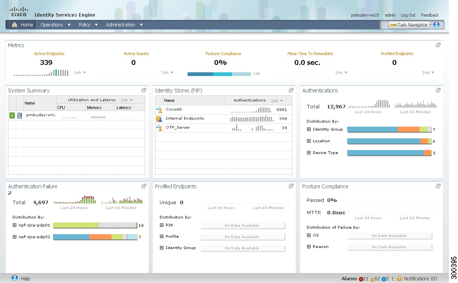The image size is (458, 283).
Task: Open Active Guests 24h time dropdown
Action: [x=167, y=72]
